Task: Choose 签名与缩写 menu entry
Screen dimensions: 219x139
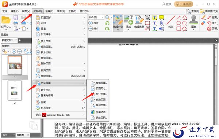Action: point(60,95)
